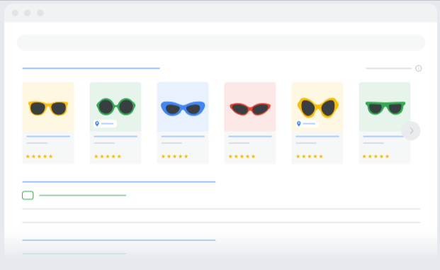This screenshot has width=440, height=270.
Task: Click the blue heading line above the product carousel
Action: pos(91,68)
